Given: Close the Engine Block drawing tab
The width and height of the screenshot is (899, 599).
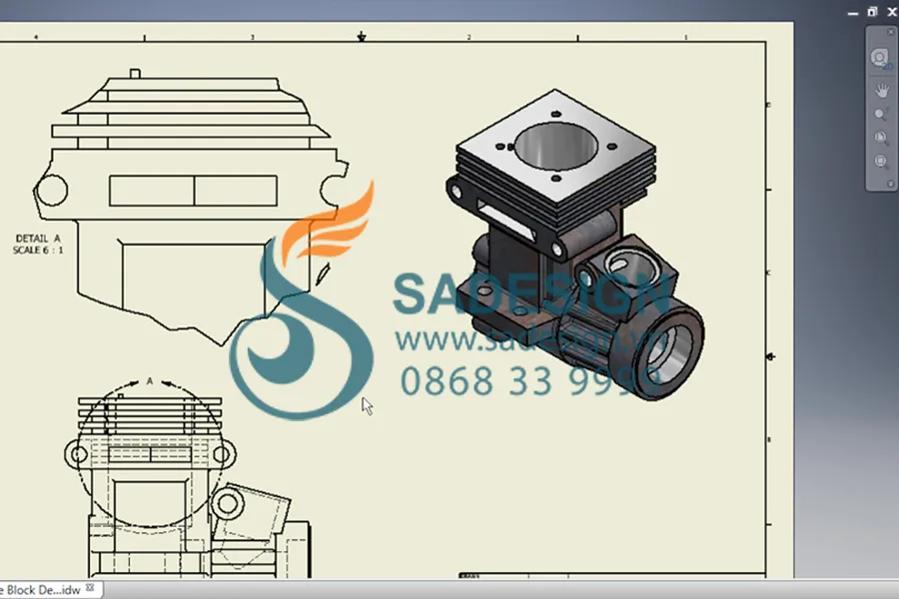Looking at the screenshot, I should coord(90,589).
